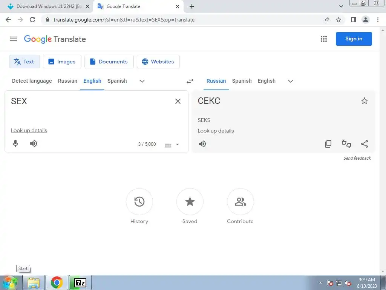386x290 pixels.
Task: Open the tab search dropdown
Action: [341, 6]
